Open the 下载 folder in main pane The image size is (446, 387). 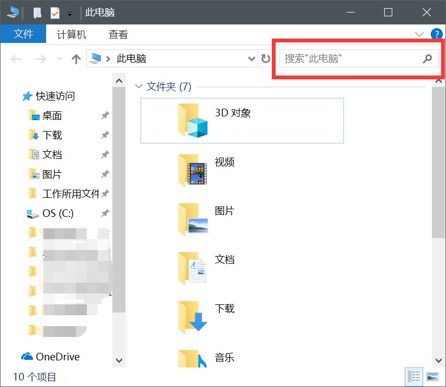click(193, 316)
